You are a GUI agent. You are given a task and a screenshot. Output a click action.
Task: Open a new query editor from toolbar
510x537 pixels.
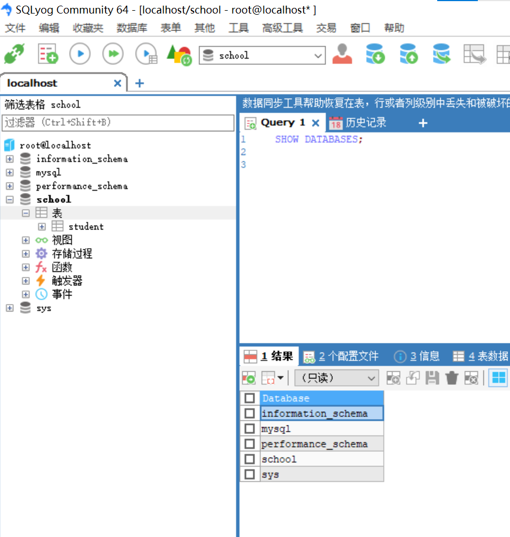[x=47, y=54]
